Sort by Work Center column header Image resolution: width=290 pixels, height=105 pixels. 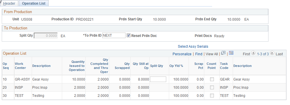point(20,66)
